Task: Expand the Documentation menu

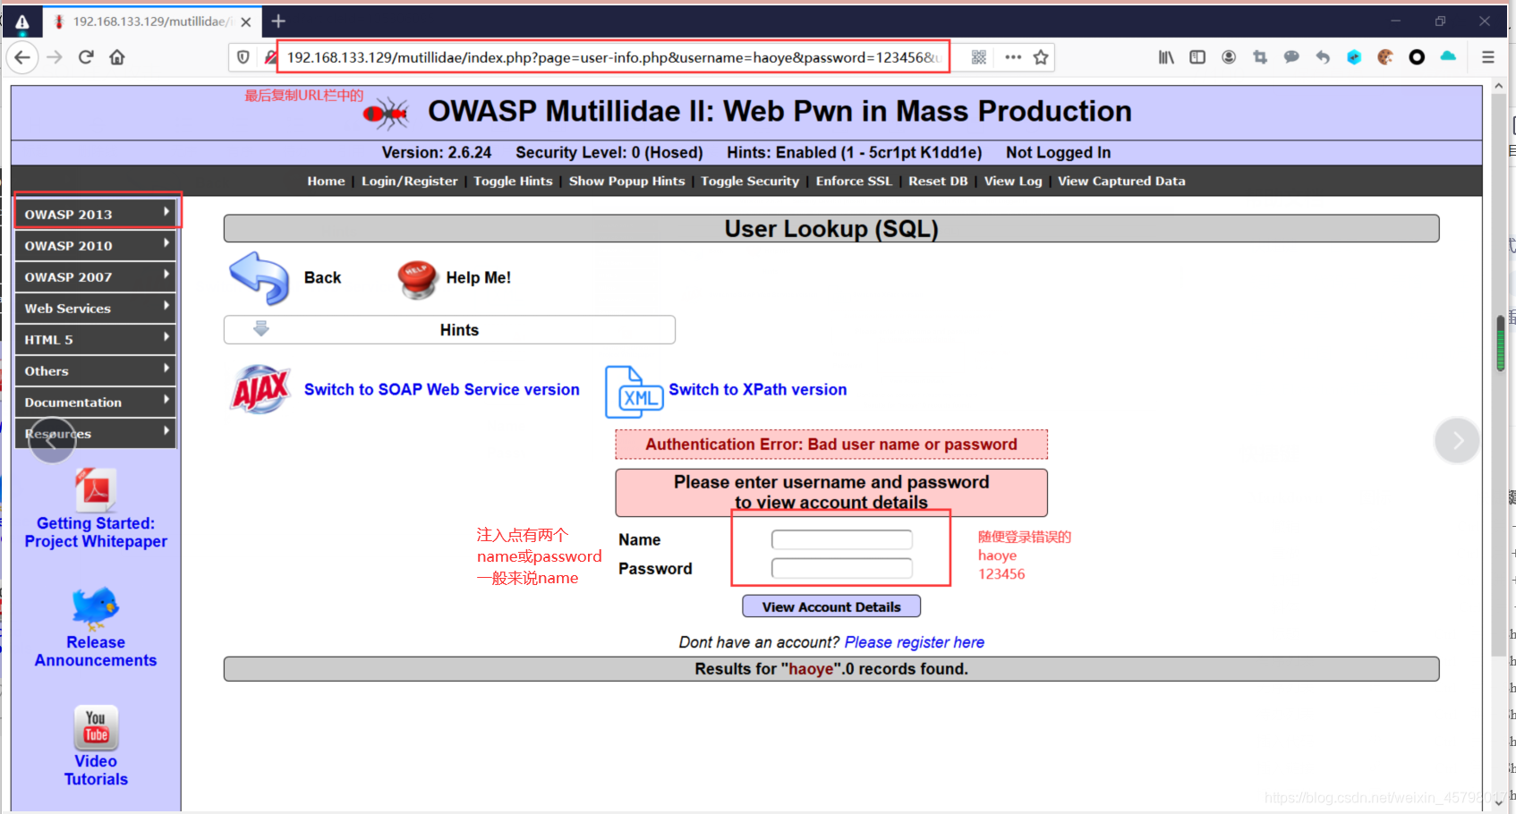Action: point(95,402)
